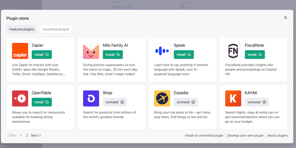The image size is (296, 148).
Task: Click the Shop title text
Action: pyautogui.click(x=108, y=93)
